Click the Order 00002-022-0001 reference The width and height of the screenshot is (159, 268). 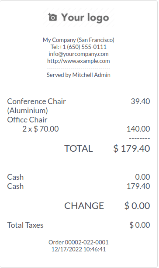tap(79, 242)
